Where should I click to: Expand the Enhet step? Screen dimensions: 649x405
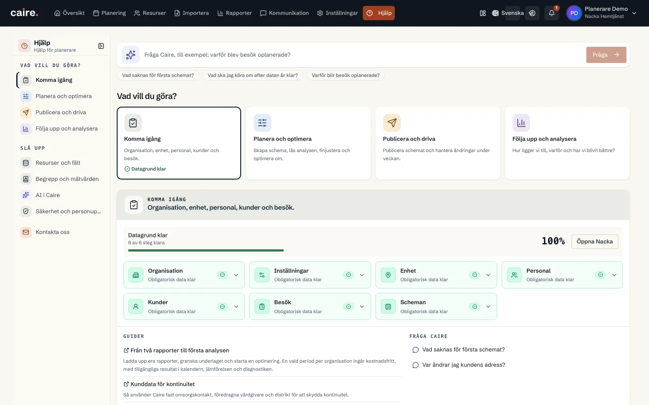click(x=488, y=275)
